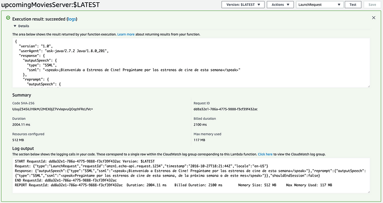Follow the Learn more link

(x=126, y=34)
